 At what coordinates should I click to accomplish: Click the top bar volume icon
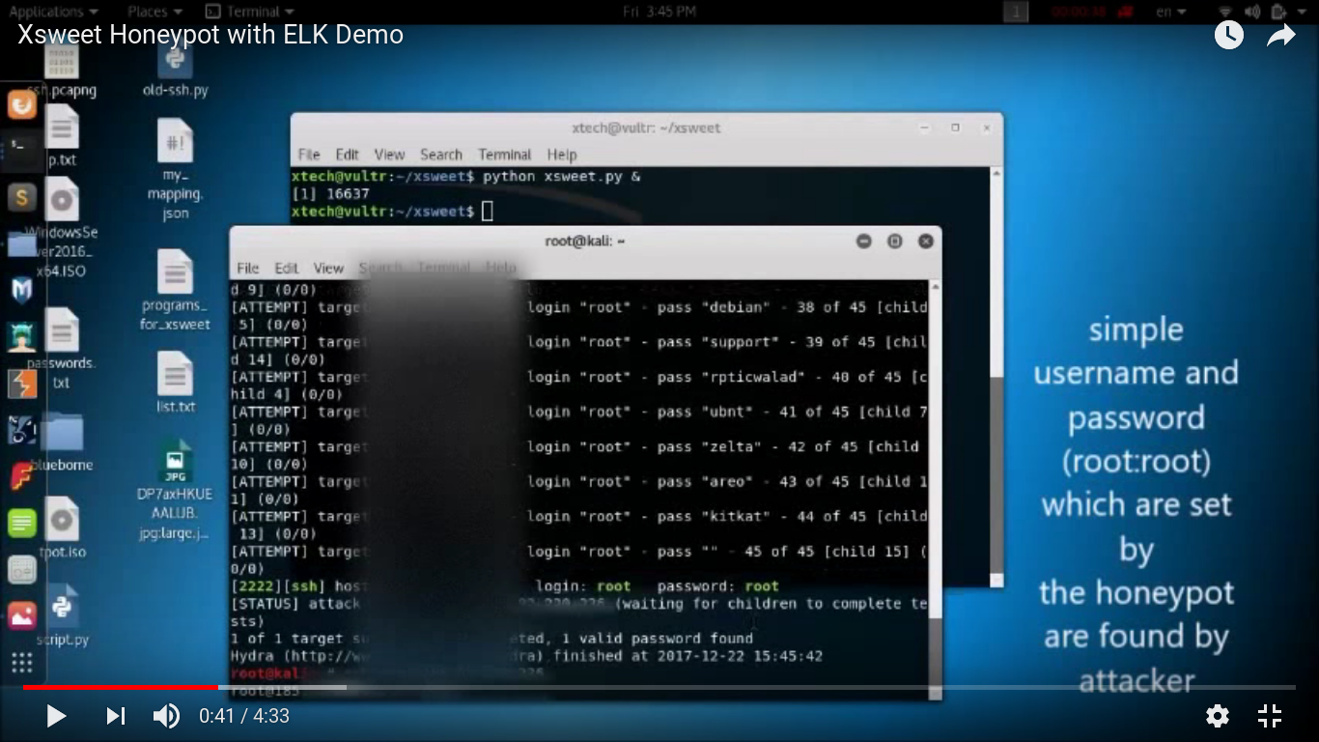1252,12
